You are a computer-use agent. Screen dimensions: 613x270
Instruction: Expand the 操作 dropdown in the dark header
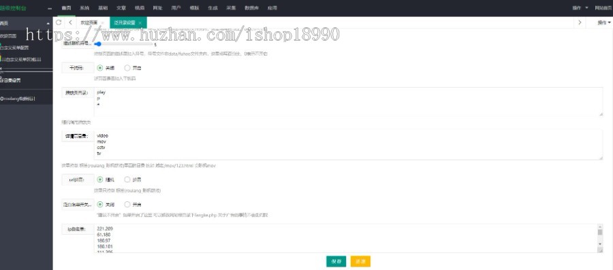click(580, 7)
